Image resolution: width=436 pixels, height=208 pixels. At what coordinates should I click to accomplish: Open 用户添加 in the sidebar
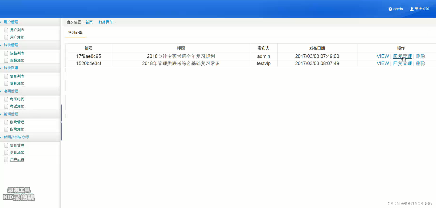[x=17, y=37]
